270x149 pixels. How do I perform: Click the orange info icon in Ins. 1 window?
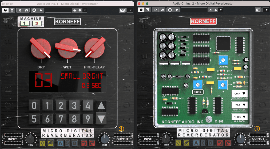pyautogui.click(x=121, y=129)
